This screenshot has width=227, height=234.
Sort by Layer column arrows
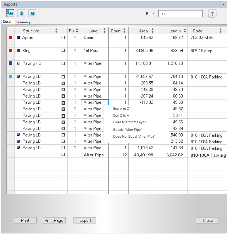(105, 31)
